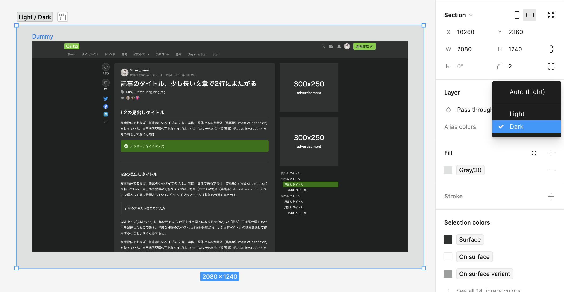Click the Light / Dark section title
This screenshot has width=564, height=292.
click(x=35, y=17)
